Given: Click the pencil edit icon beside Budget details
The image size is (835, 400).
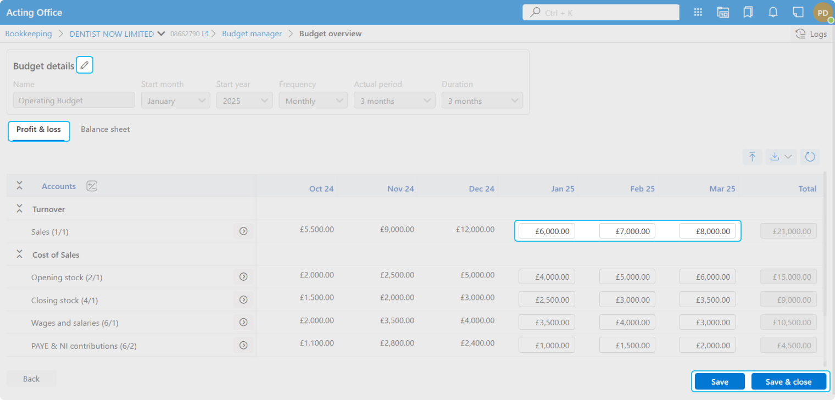Looking at the screenshot, I should click(84, 65).
